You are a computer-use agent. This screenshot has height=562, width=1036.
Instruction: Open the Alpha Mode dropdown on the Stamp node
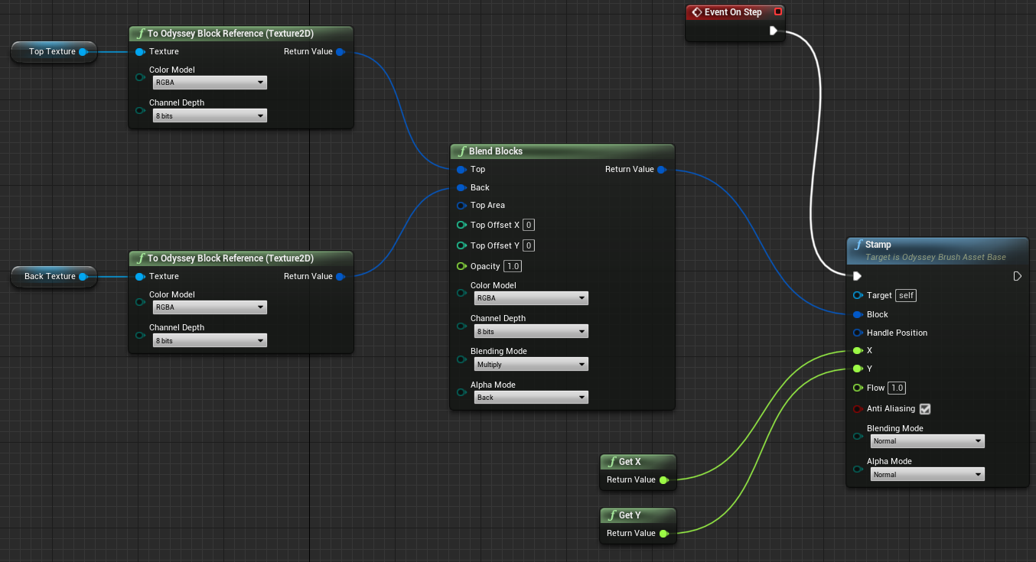tap(927, 474)
